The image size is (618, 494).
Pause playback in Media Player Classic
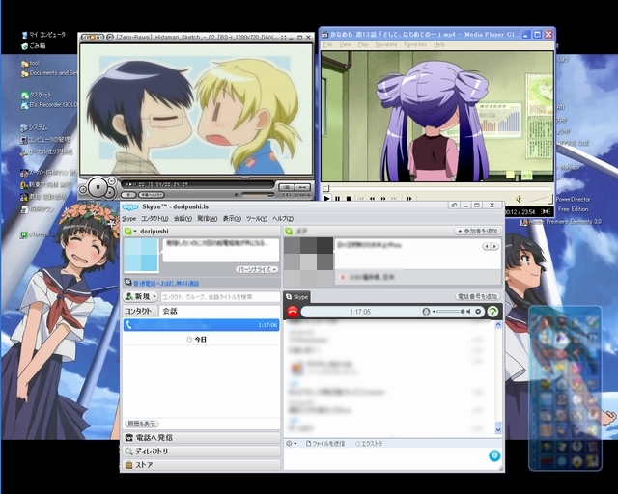pyautogui.click(x=337, y=199)
